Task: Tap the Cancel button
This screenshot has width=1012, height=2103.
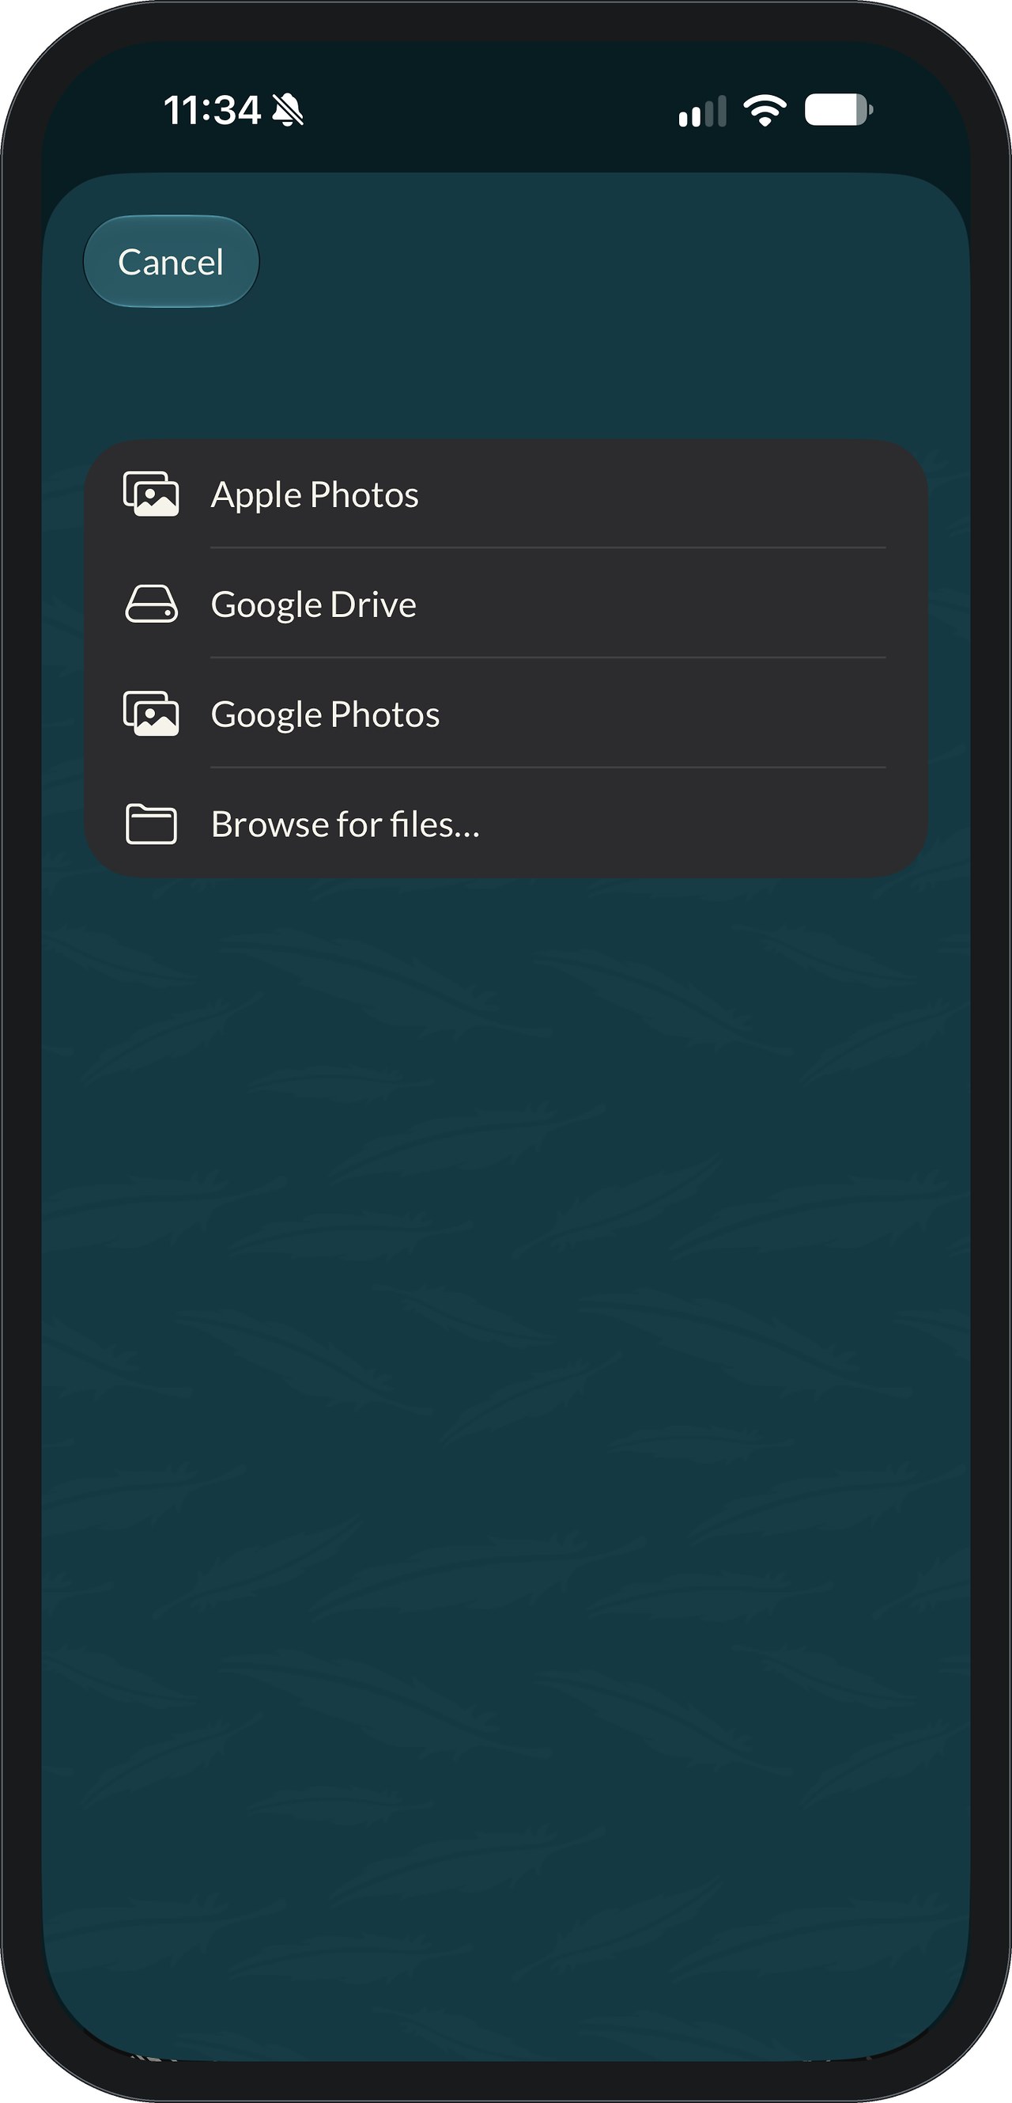Action: [x=172, y=262]
